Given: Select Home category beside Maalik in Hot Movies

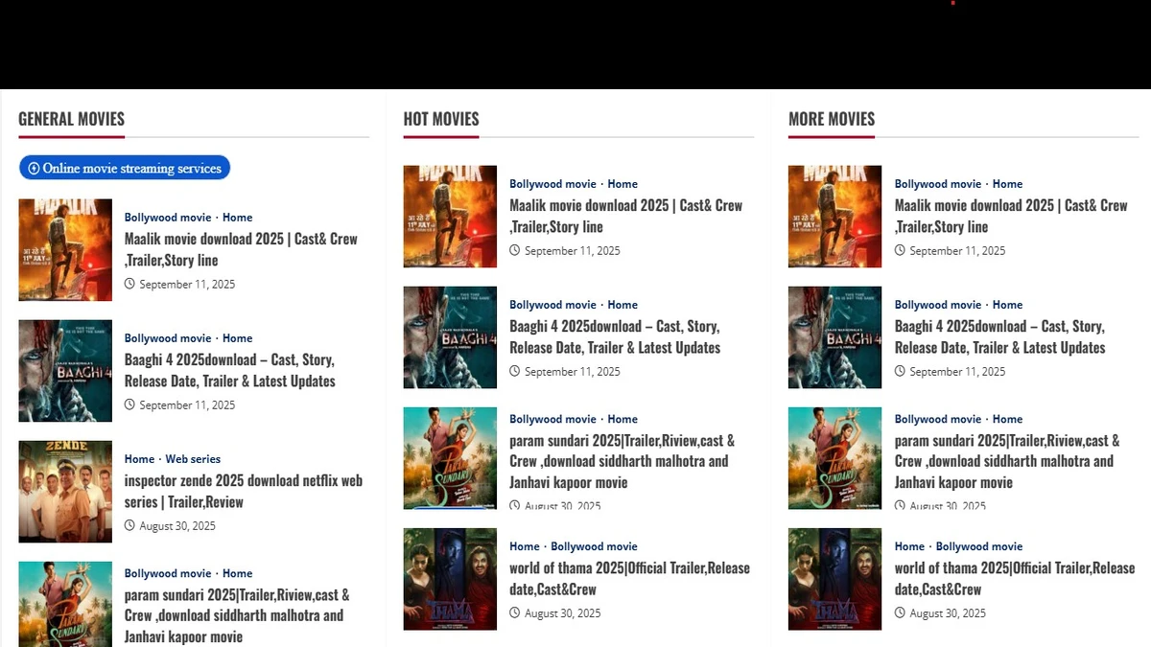Looking at the screenshot, I should point(622,184).
